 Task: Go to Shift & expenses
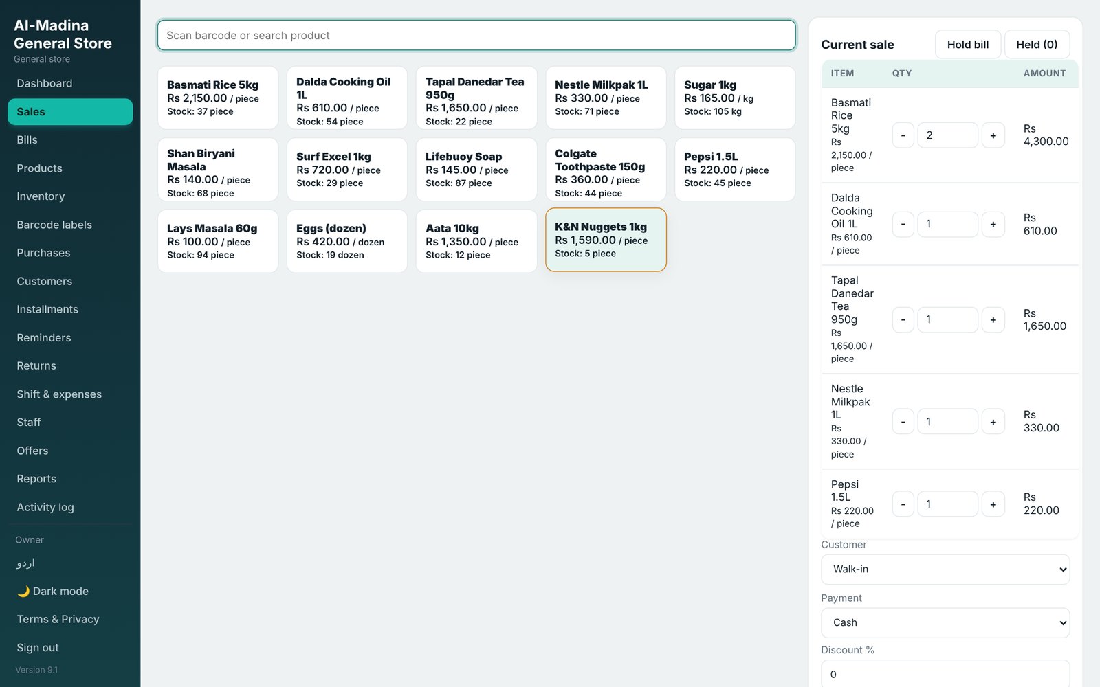[70, 394]
